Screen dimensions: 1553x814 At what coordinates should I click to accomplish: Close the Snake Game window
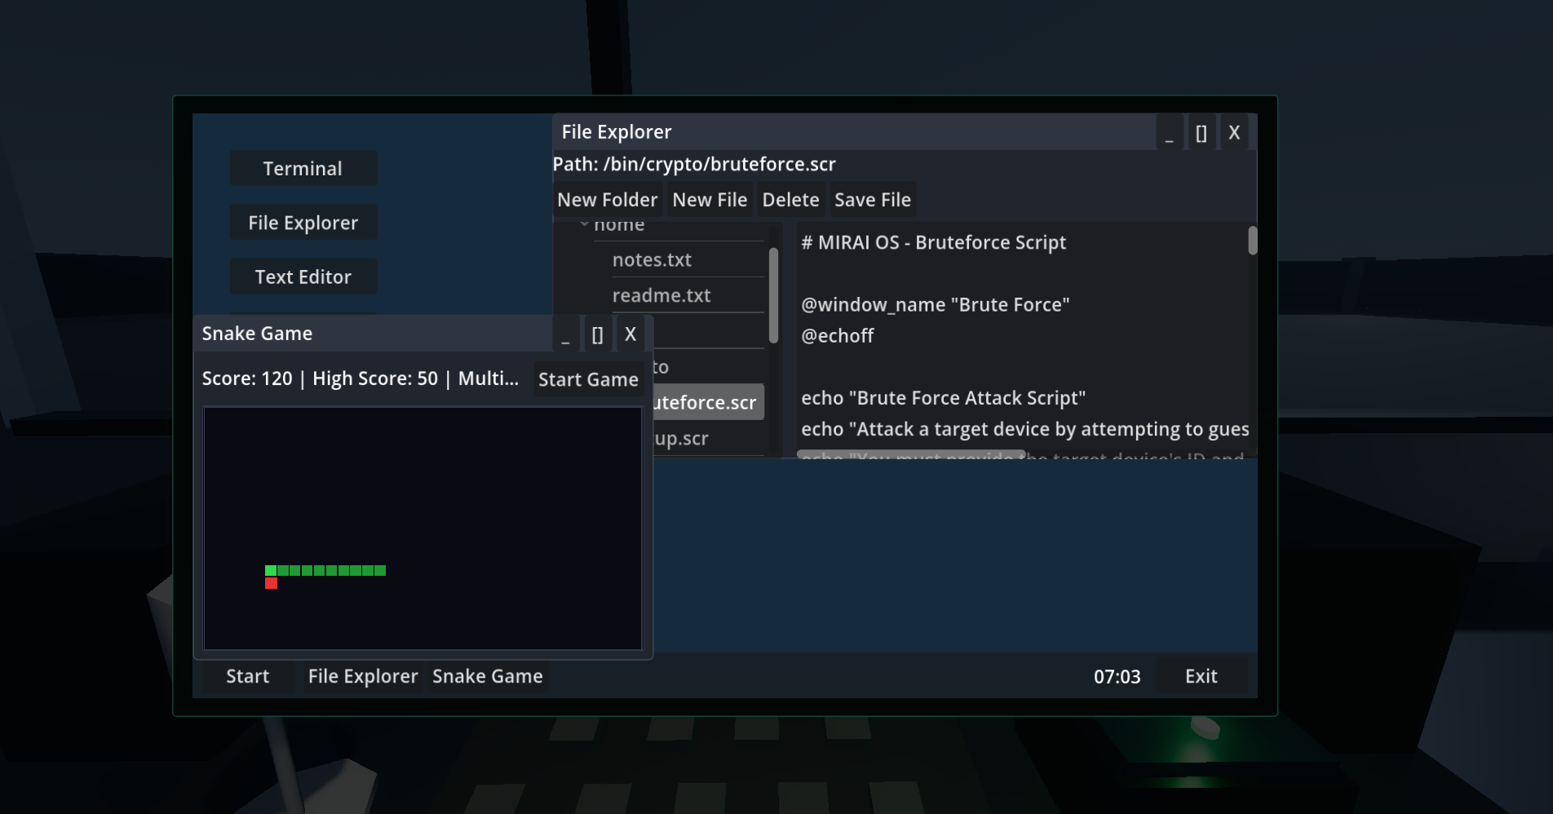pos(630,334)
